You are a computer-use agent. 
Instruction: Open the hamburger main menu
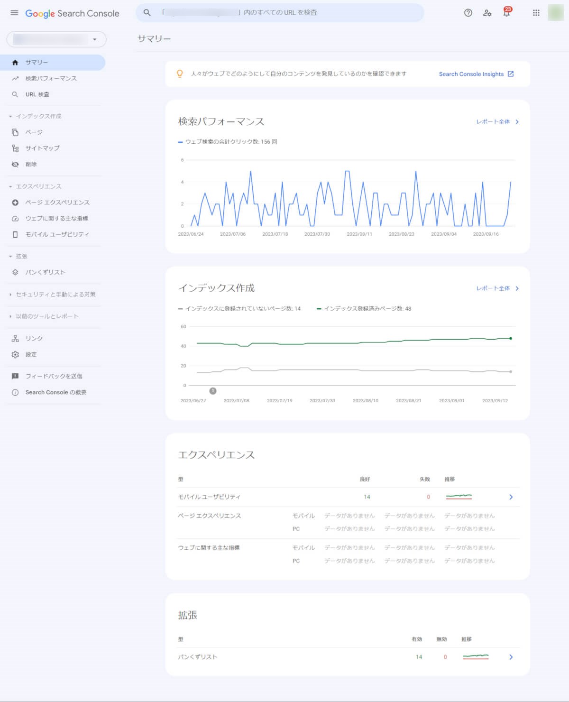[14, 13]
